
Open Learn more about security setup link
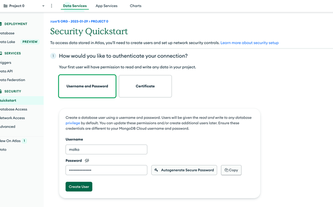[249, 43]
